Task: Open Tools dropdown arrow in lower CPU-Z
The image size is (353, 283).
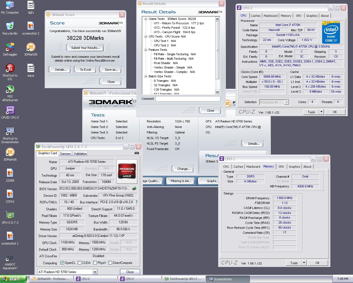Action: pos(304,263)
